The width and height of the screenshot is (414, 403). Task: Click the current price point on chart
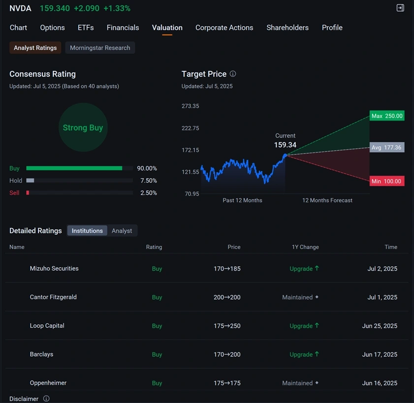click(285, 155)
